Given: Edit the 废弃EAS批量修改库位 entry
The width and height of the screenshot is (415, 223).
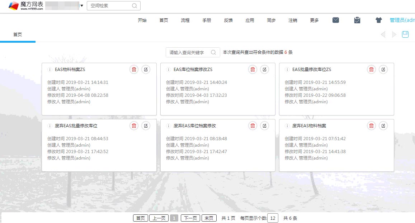Looking at the screenshot, I should coord(146,126).
